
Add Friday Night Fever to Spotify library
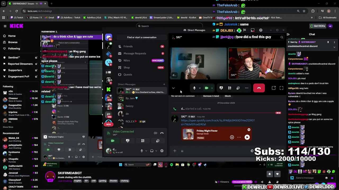232,137
